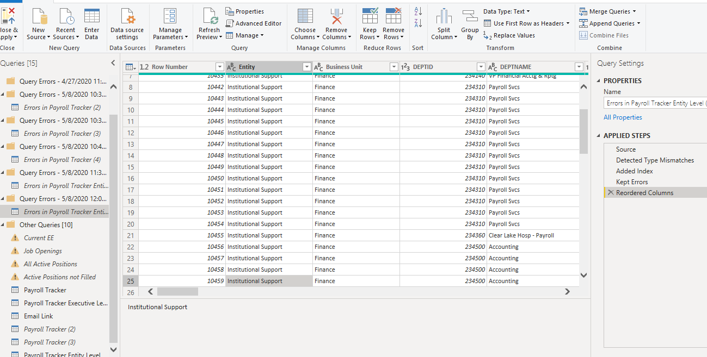Collapse the Queries pane with chevron

[113, 63]
